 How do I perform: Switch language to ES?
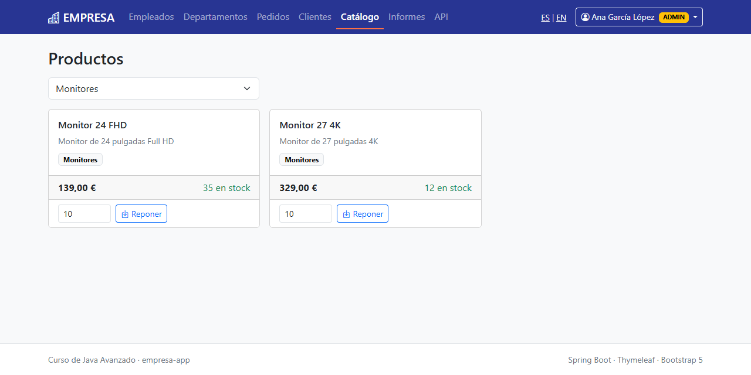(546, 18)
